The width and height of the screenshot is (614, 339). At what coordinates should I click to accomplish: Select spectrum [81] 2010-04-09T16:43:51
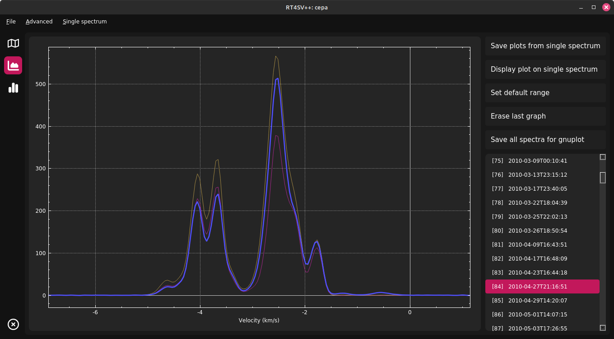point(542,245)
